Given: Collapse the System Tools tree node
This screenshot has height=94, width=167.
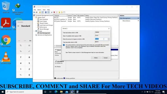Looking at the screenshot, I should click(34, 17).
